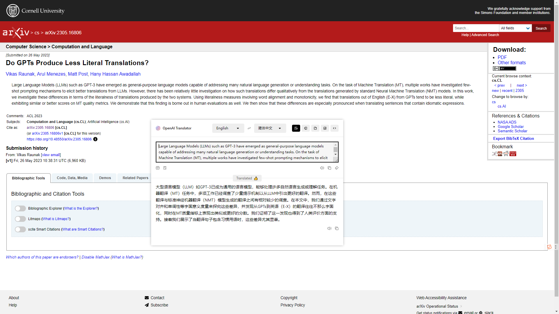Click the OpenAI Translator logo icon

158,128
